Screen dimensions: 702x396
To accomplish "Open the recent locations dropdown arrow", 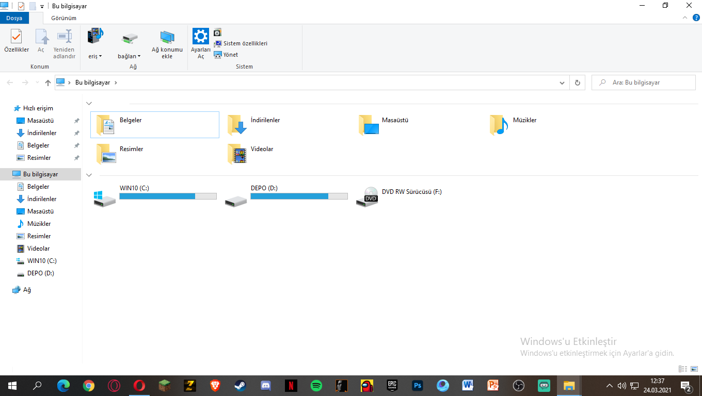I will point(37,82).
